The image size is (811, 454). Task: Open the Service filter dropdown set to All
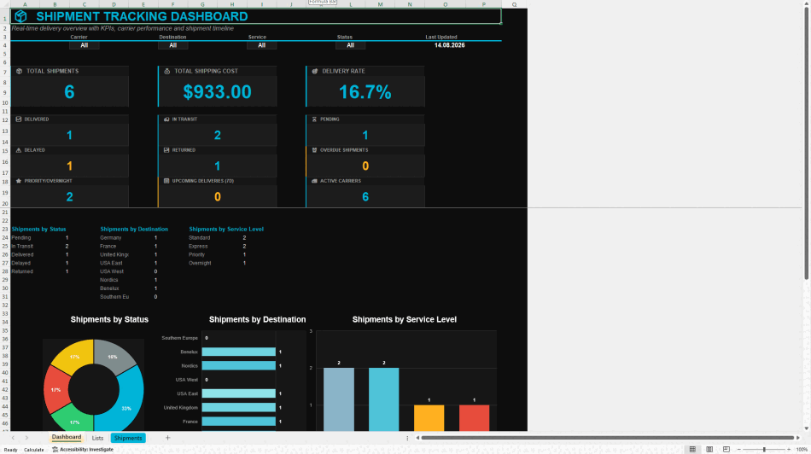click(262, 45)
